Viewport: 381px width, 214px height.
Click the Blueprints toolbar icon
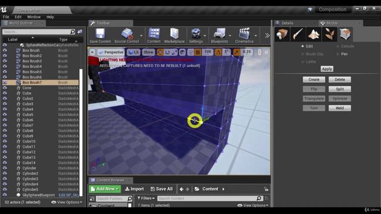(x=220, y=36)
